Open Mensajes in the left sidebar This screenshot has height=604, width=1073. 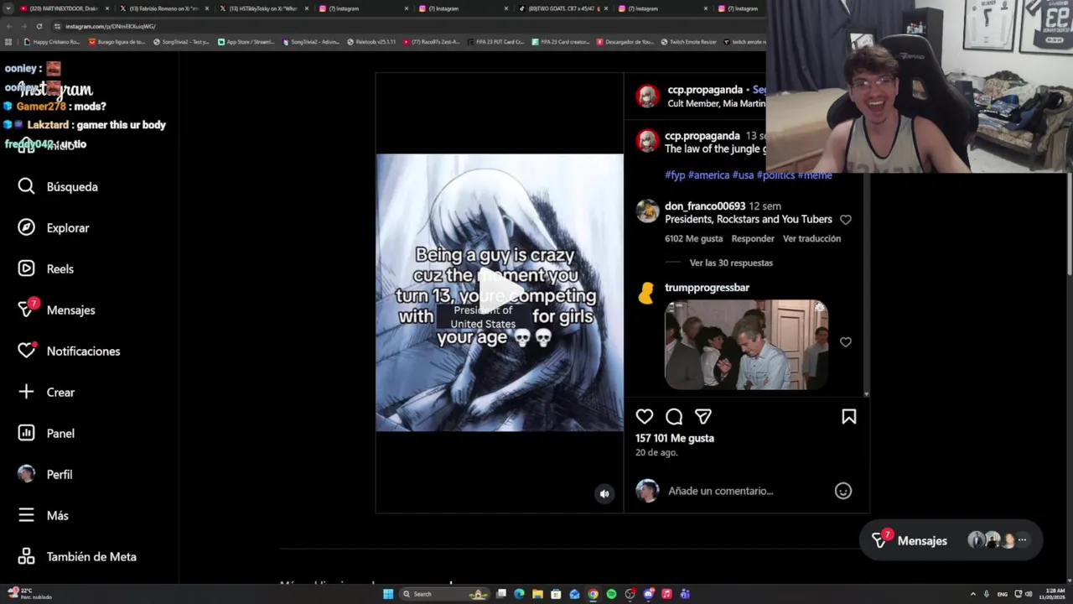coord(56,310)
